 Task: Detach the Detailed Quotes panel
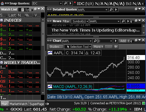(x=136, y=9)
